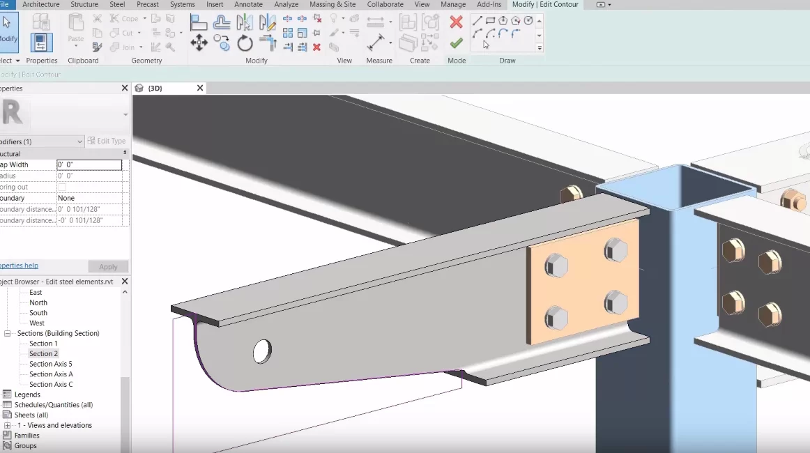Click the Gap Width value field

click(x=89, y=165)
